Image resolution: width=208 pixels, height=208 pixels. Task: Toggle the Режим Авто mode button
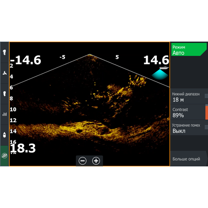pos(189,49)
